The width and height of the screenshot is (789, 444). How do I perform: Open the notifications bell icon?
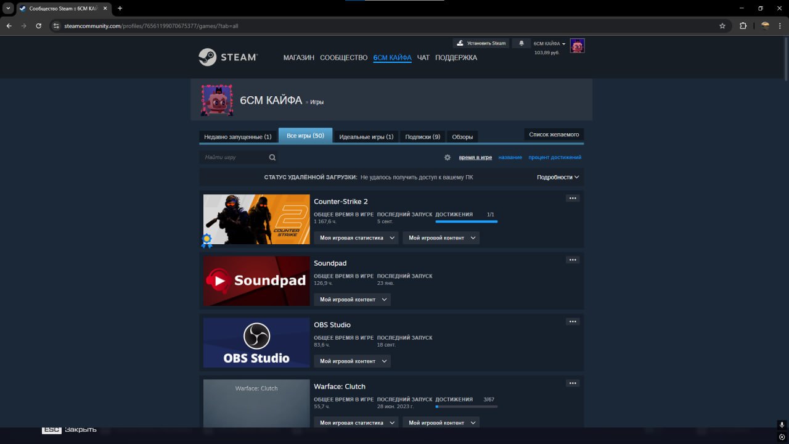point(521,43)
